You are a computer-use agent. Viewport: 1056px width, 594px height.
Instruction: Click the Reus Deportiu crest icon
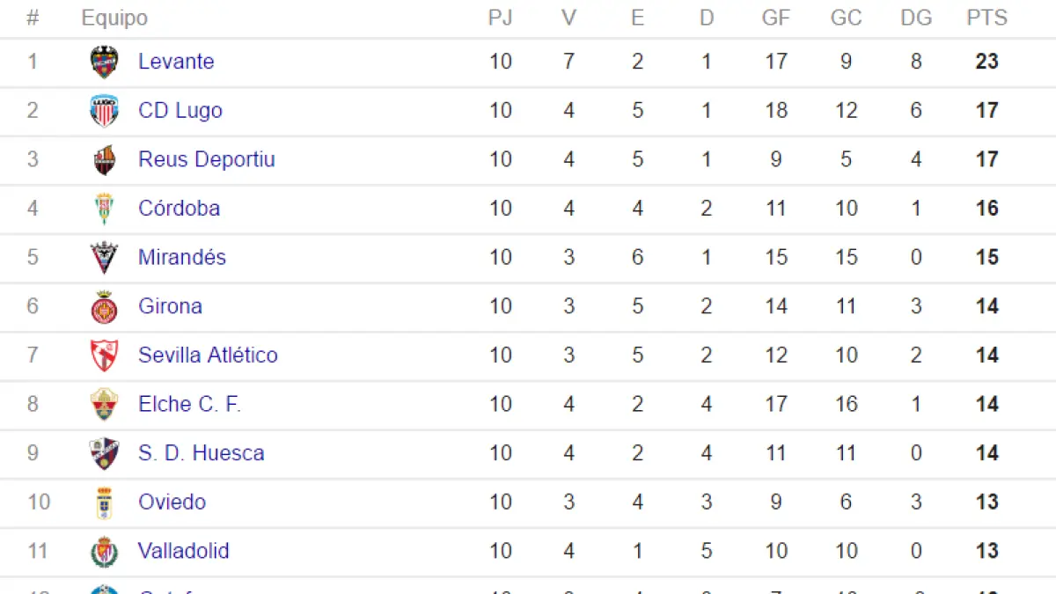[105, 160]
